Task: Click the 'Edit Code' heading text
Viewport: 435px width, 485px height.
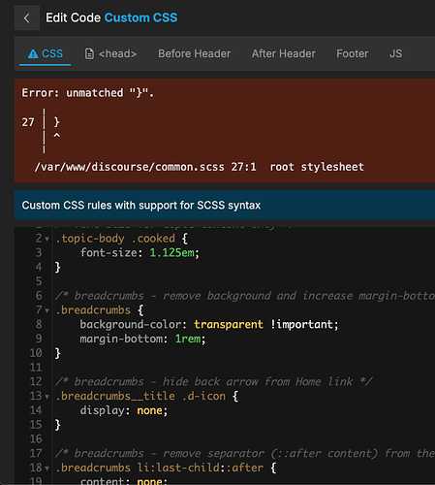Action: [x=74, y=17]
